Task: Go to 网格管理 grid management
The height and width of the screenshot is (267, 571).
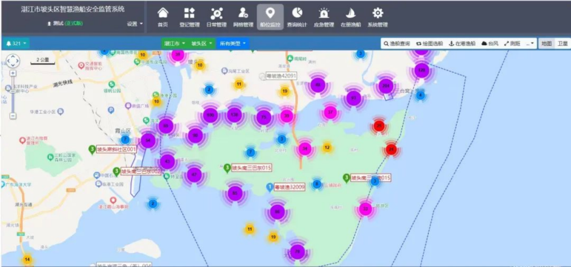Action: pos(243,17)
